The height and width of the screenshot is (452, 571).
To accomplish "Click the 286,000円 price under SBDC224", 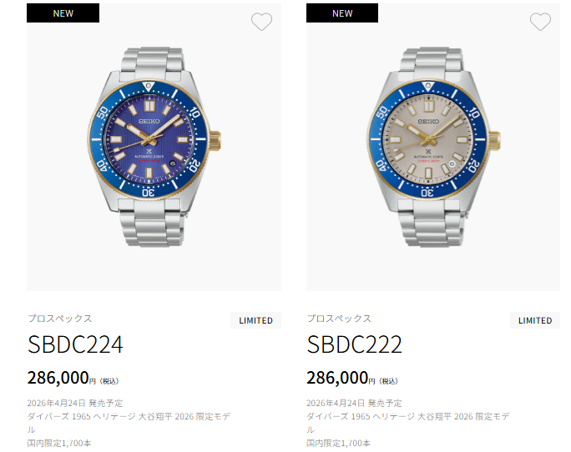I will (x=73, y=378).
